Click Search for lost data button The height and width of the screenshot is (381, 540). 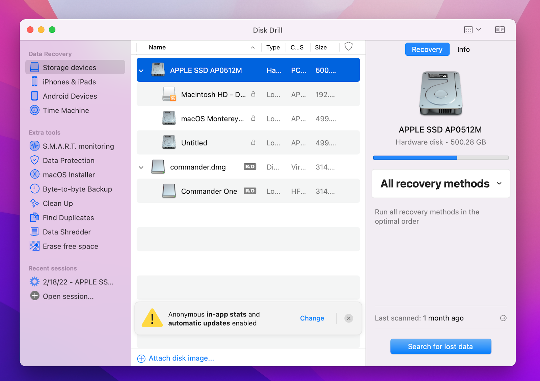tap(441, 347)
